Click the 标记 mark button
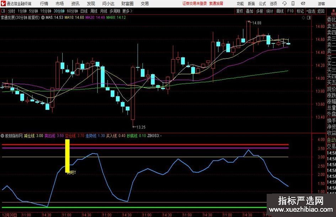 pos(300,11)
